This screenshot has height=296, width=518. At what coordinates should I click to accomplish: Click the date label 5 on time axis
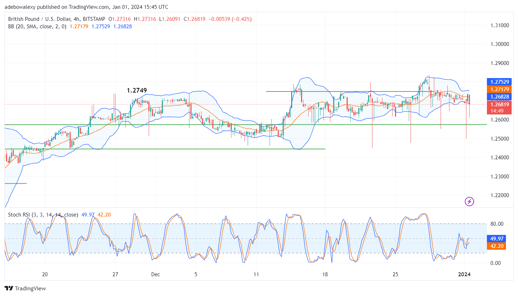point(196,274)
